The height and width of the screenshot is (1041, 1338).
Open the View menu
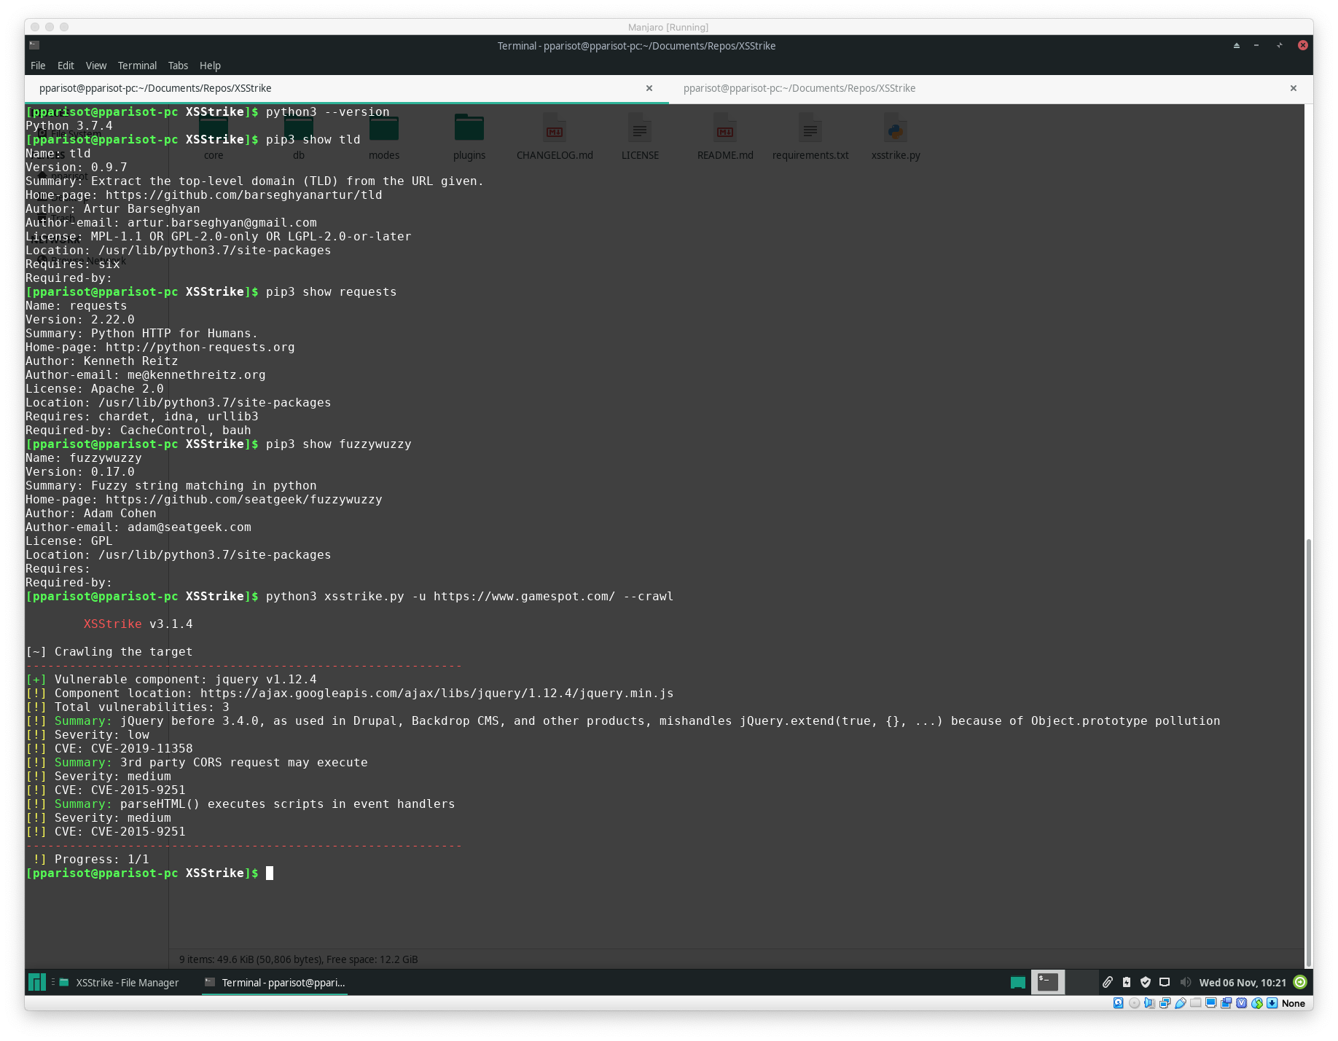coord(96,66)
